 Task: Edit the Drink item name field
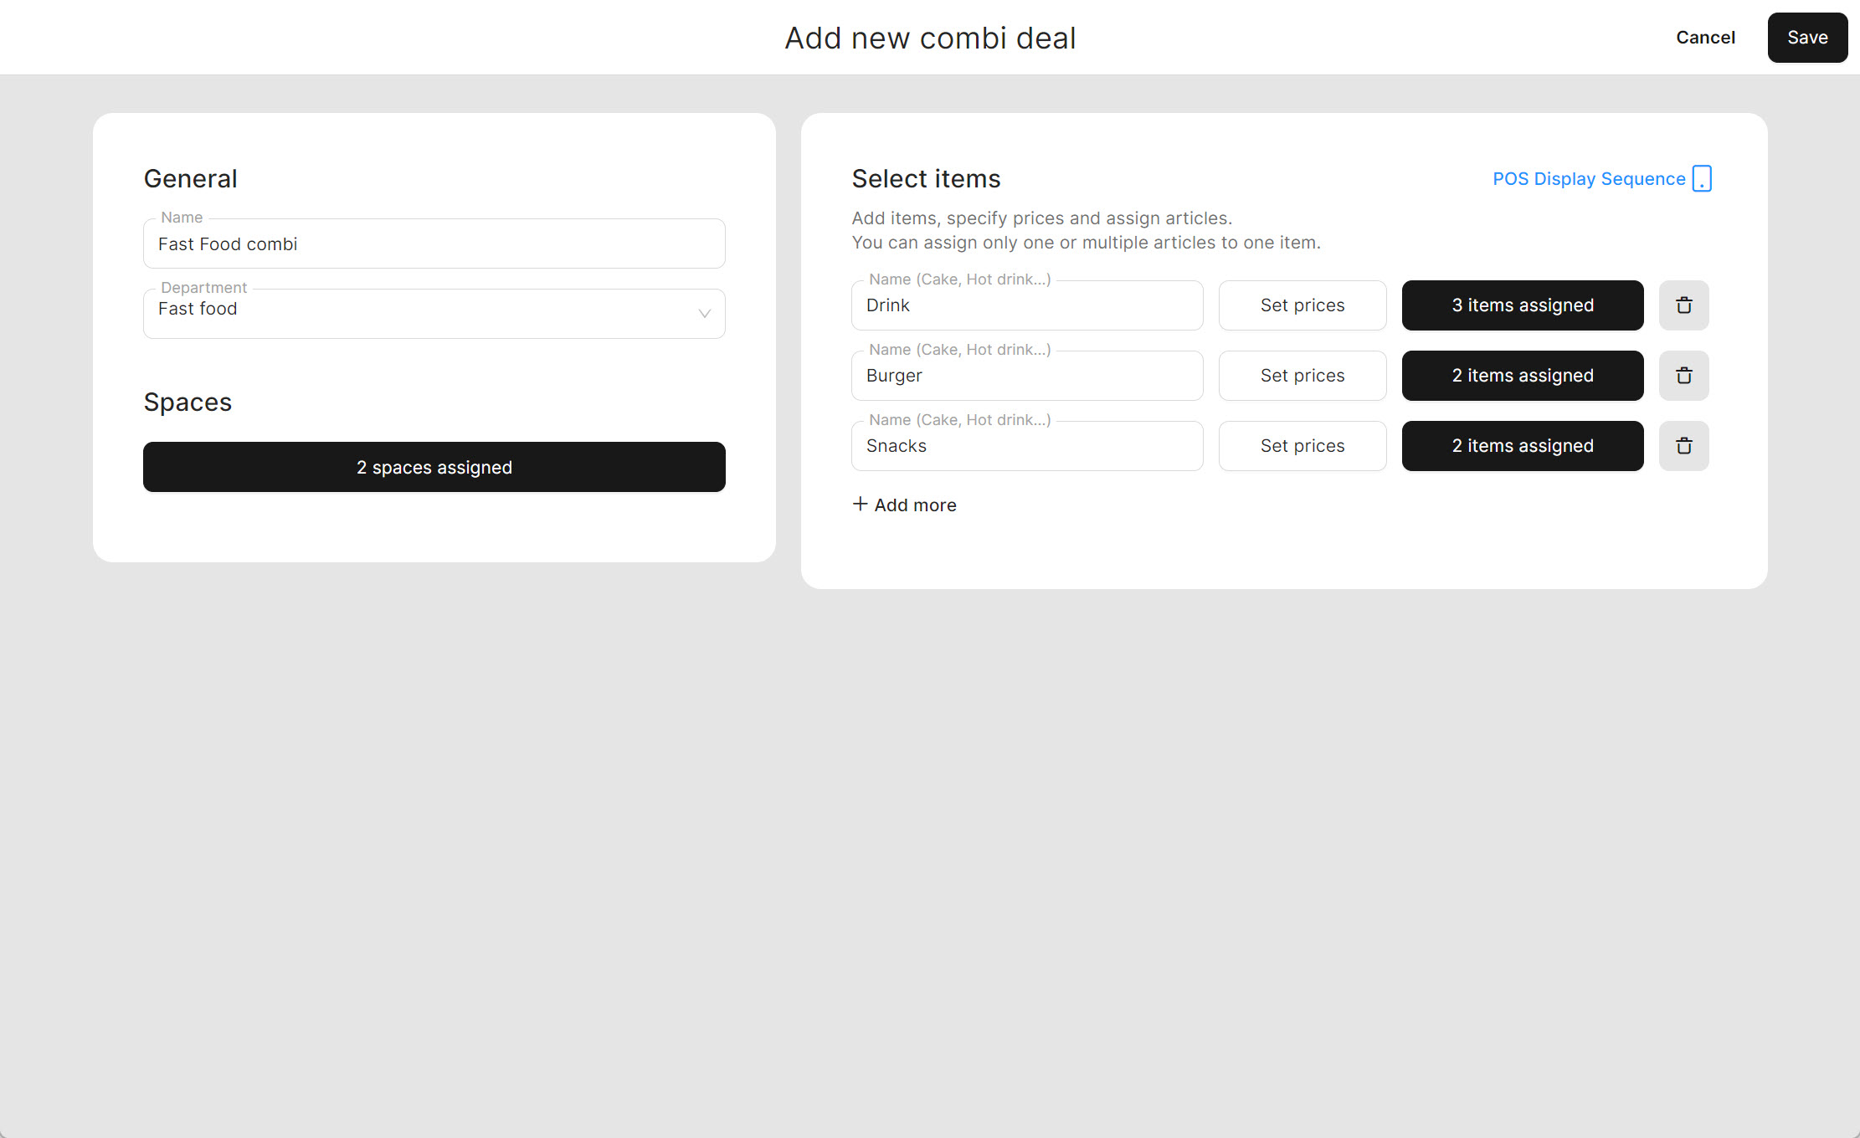(x=1026, y=305)
